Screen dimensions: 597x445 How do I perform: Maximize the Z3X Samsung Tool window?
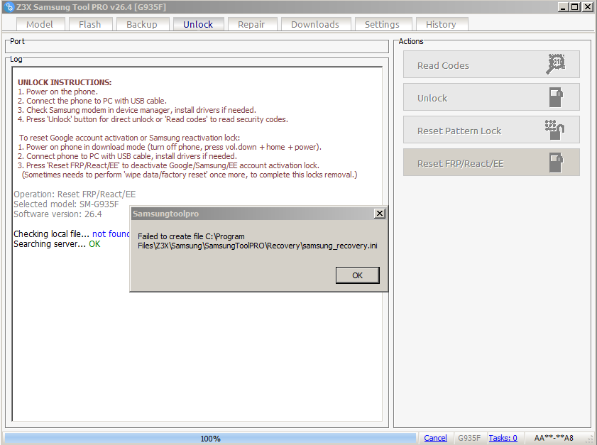pos(575,7)
